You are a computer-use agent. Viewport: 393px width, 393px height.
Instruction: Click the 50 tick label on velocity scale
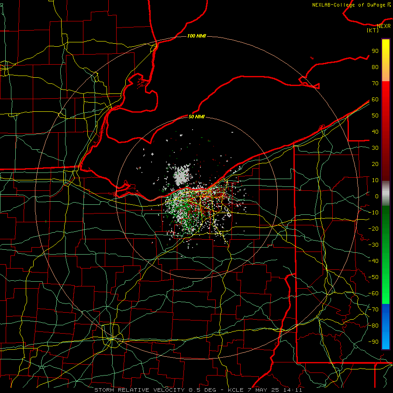[x=375, y=116]
